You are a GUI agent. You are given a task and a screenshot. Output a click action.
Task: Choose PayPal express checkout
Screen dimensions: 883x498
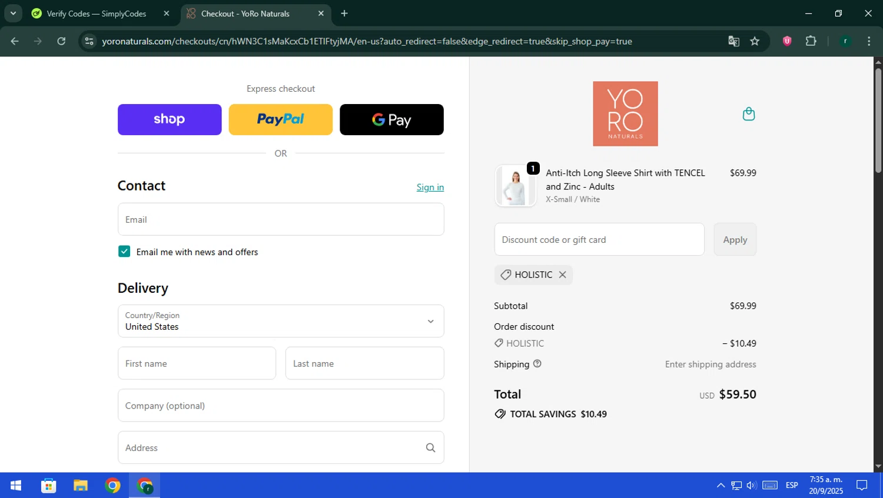pyautogui.click(x=280, y=119)
